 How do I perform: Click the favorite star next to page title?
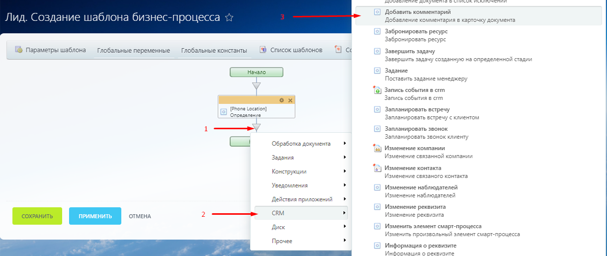[x=229, y=17]
